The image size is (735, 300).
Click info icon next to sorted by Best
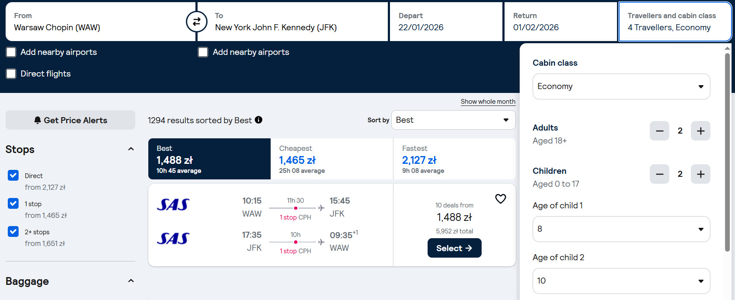pyautogui.click(x=259, y=120)
